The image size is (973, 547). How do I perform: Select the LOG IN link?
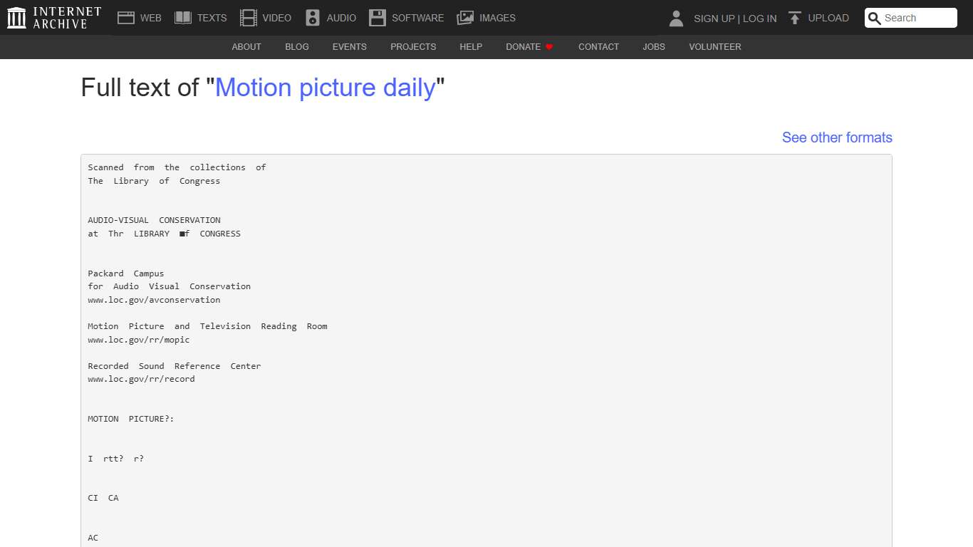tap(759, 18)
